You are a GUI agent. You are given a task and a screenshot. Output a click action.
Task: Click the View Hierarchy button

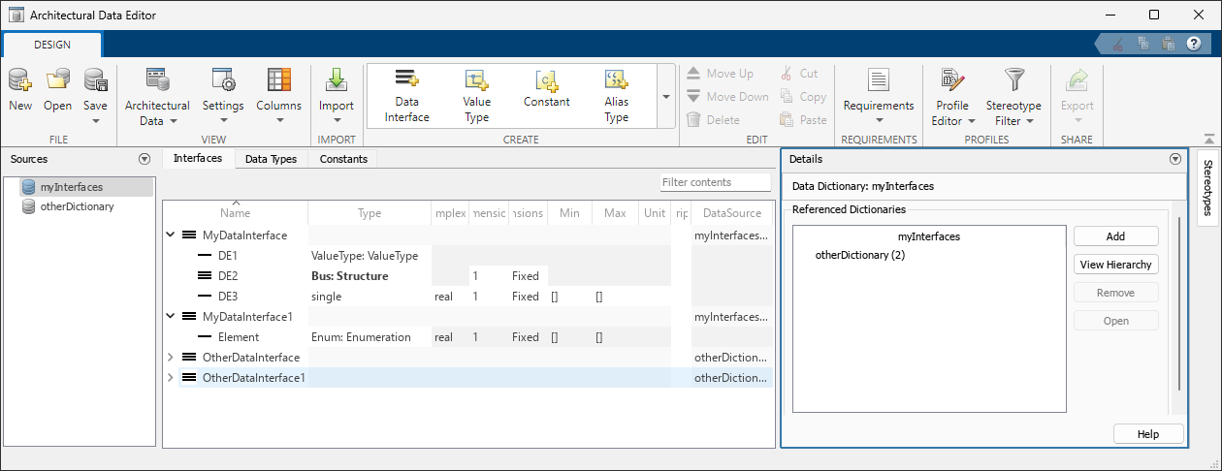1115,265
